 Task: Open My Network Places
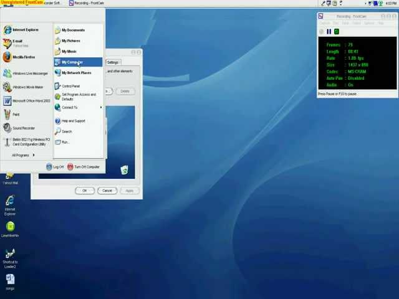click(79, 73)
